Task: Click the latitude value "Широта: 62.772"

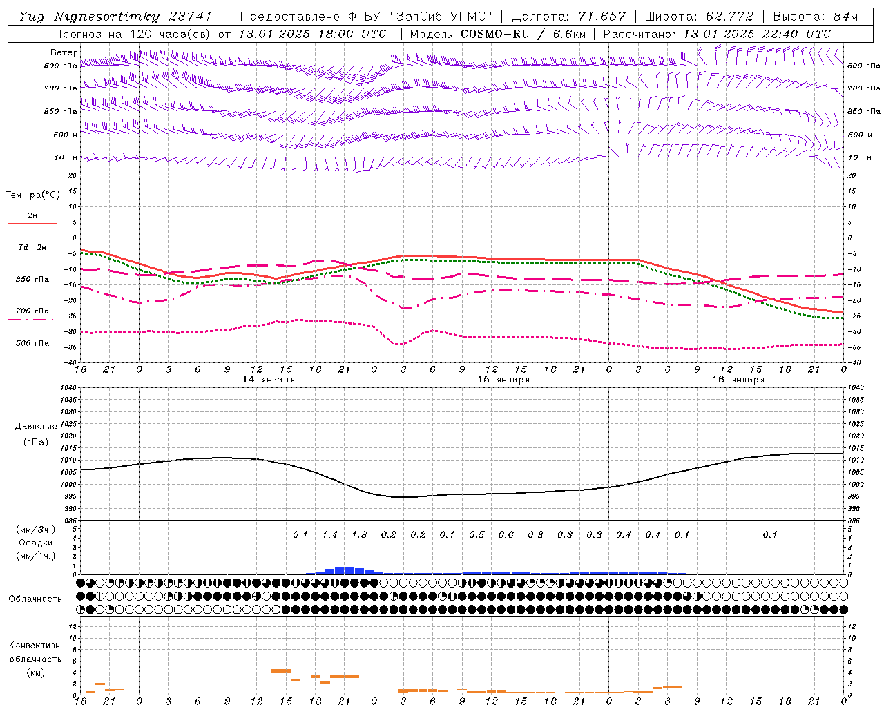Action: (x=699, y=17)
